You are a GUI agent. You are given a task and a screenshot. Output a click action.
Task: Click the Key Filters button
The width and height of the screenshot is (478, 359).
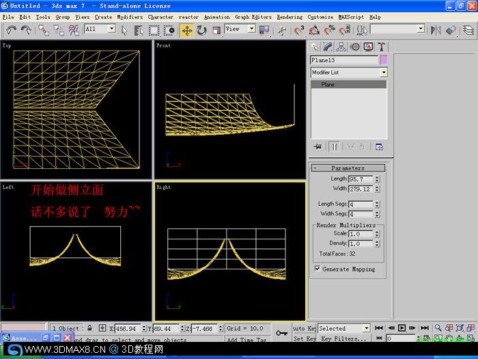(x=343, y=338)
